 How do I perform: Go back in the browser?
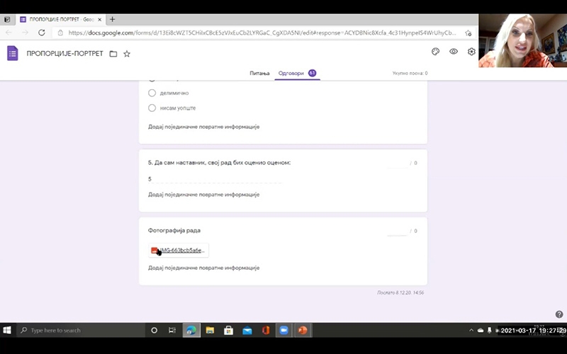click(9, 33)
